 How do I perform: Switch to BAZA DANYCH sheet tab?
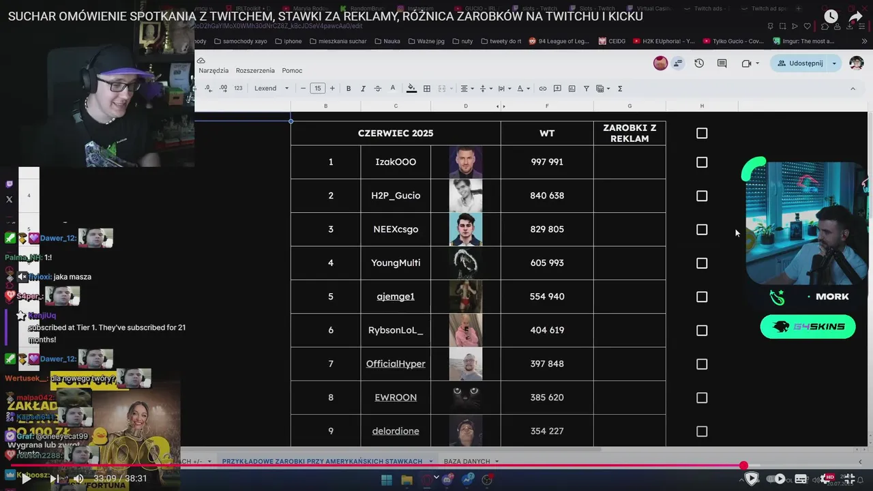pos(467,462)
